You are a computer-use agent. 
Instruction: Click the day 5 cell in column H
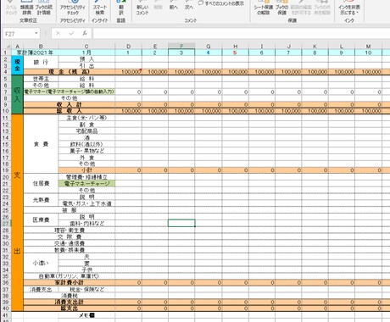pyautogui.click(x=235, y=53)
